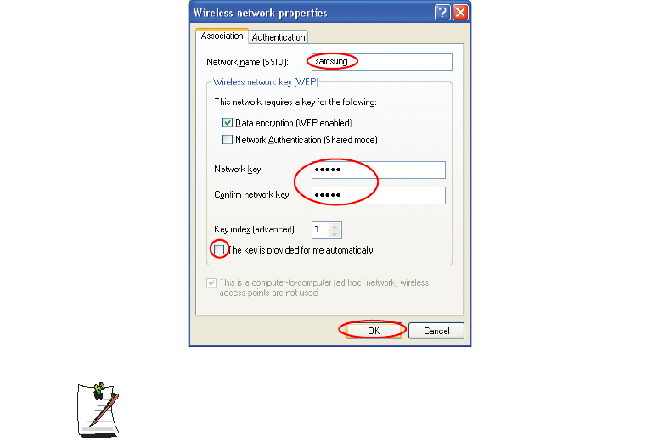This screenshot has height=441, width=664.
Task: Focus the Network name (SSID) field
Action: 381,62
